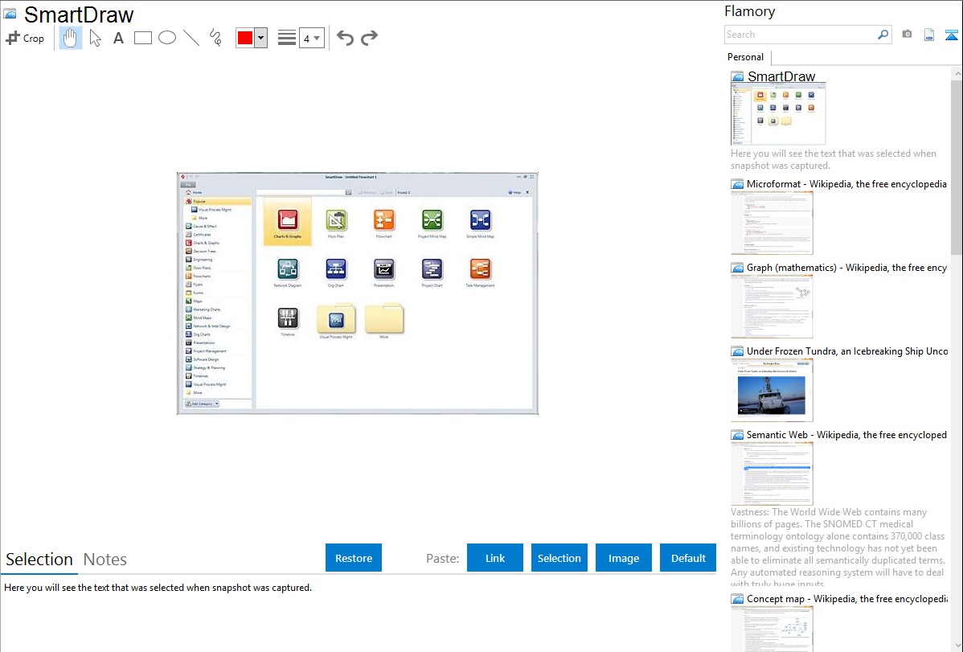
Task: Open the Semantic Web snapshot thumbnail
Action: pos(772,473)
